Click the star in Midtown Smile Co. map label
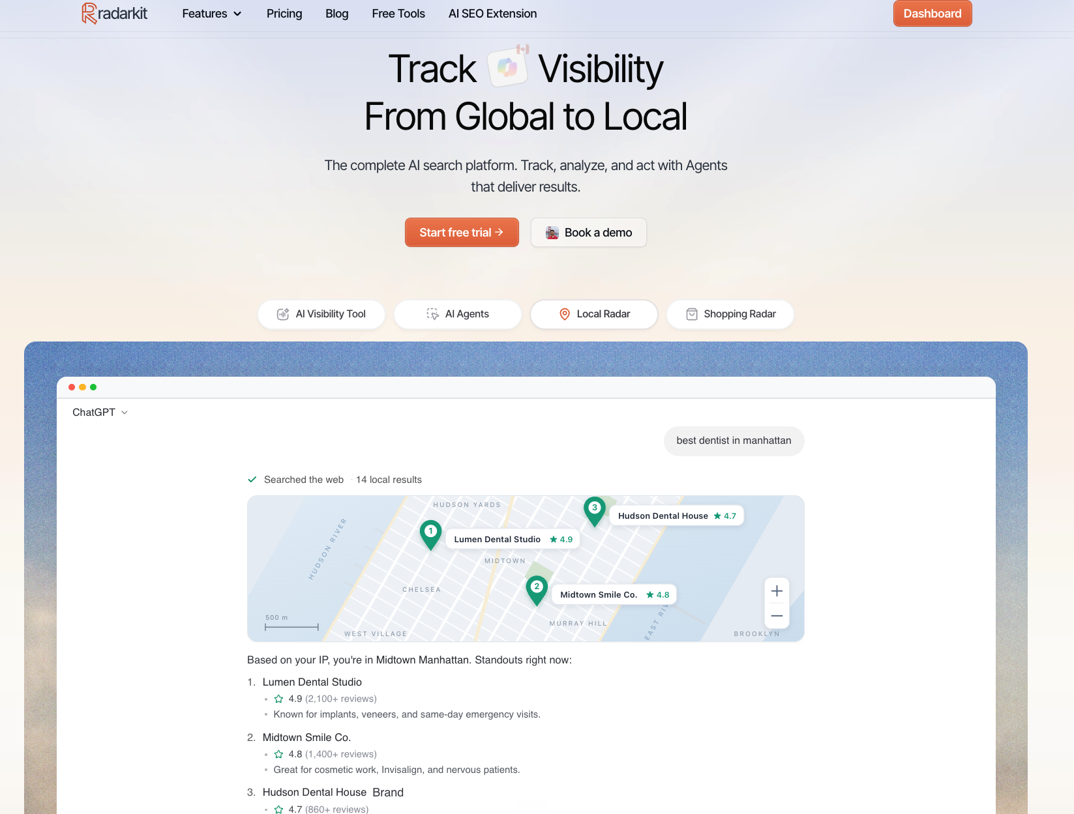Viewport: 1074px width, 814px height. point(650,595)
